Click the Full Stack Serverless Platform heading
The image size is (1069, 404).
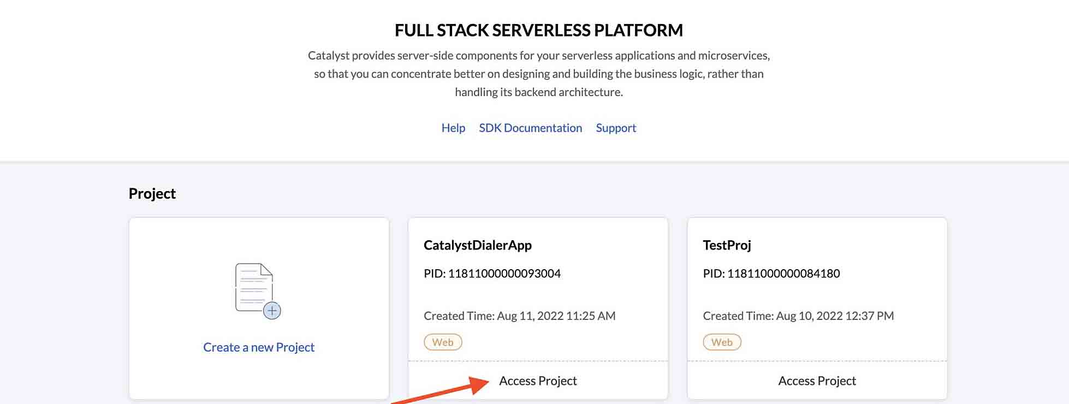point(539,30)
